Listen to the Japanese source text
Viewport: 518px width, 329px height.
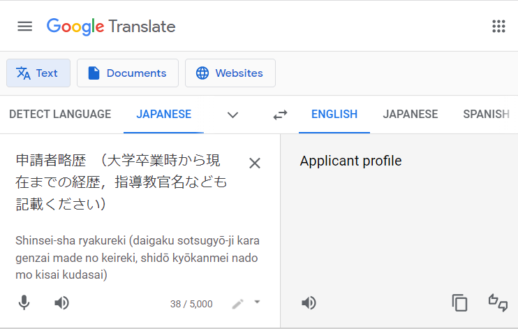point(61,302)
